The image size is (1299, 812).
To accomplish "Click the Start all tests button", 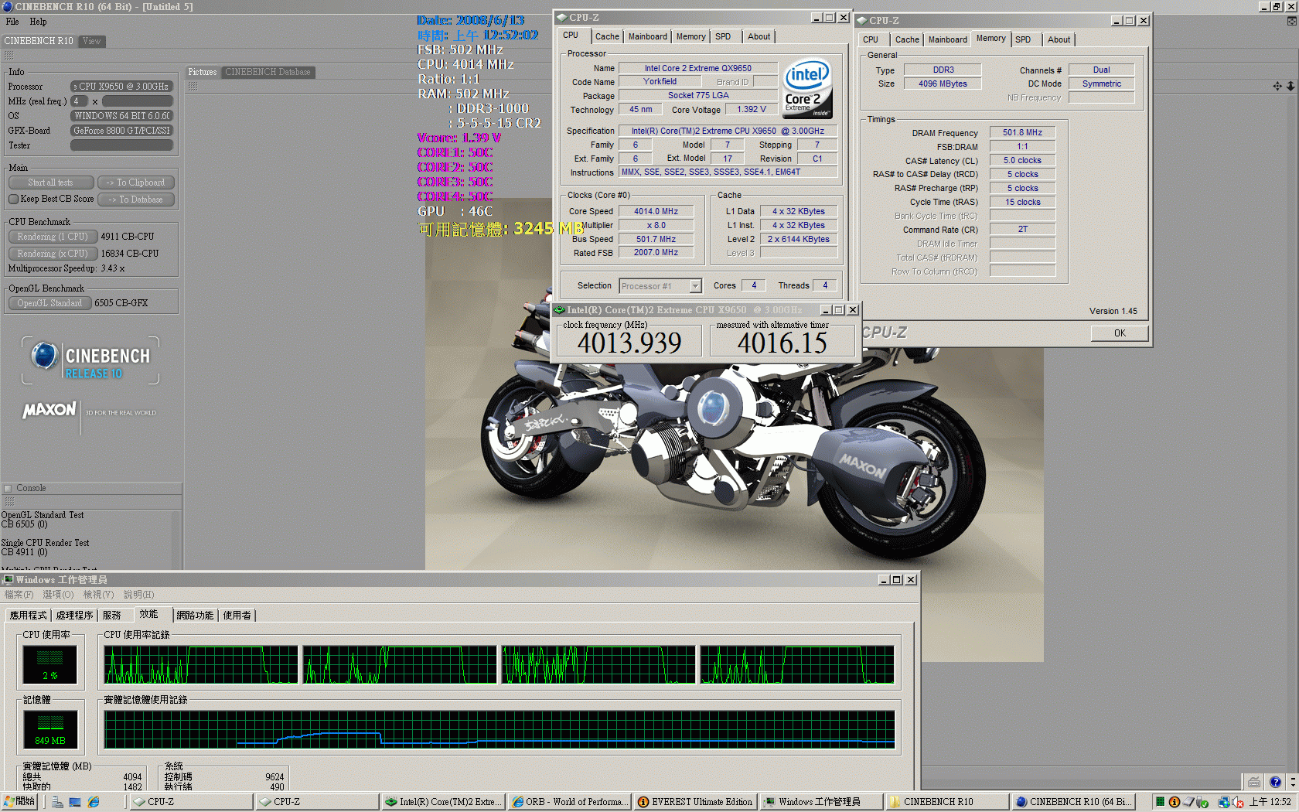I will click(51, 183).
